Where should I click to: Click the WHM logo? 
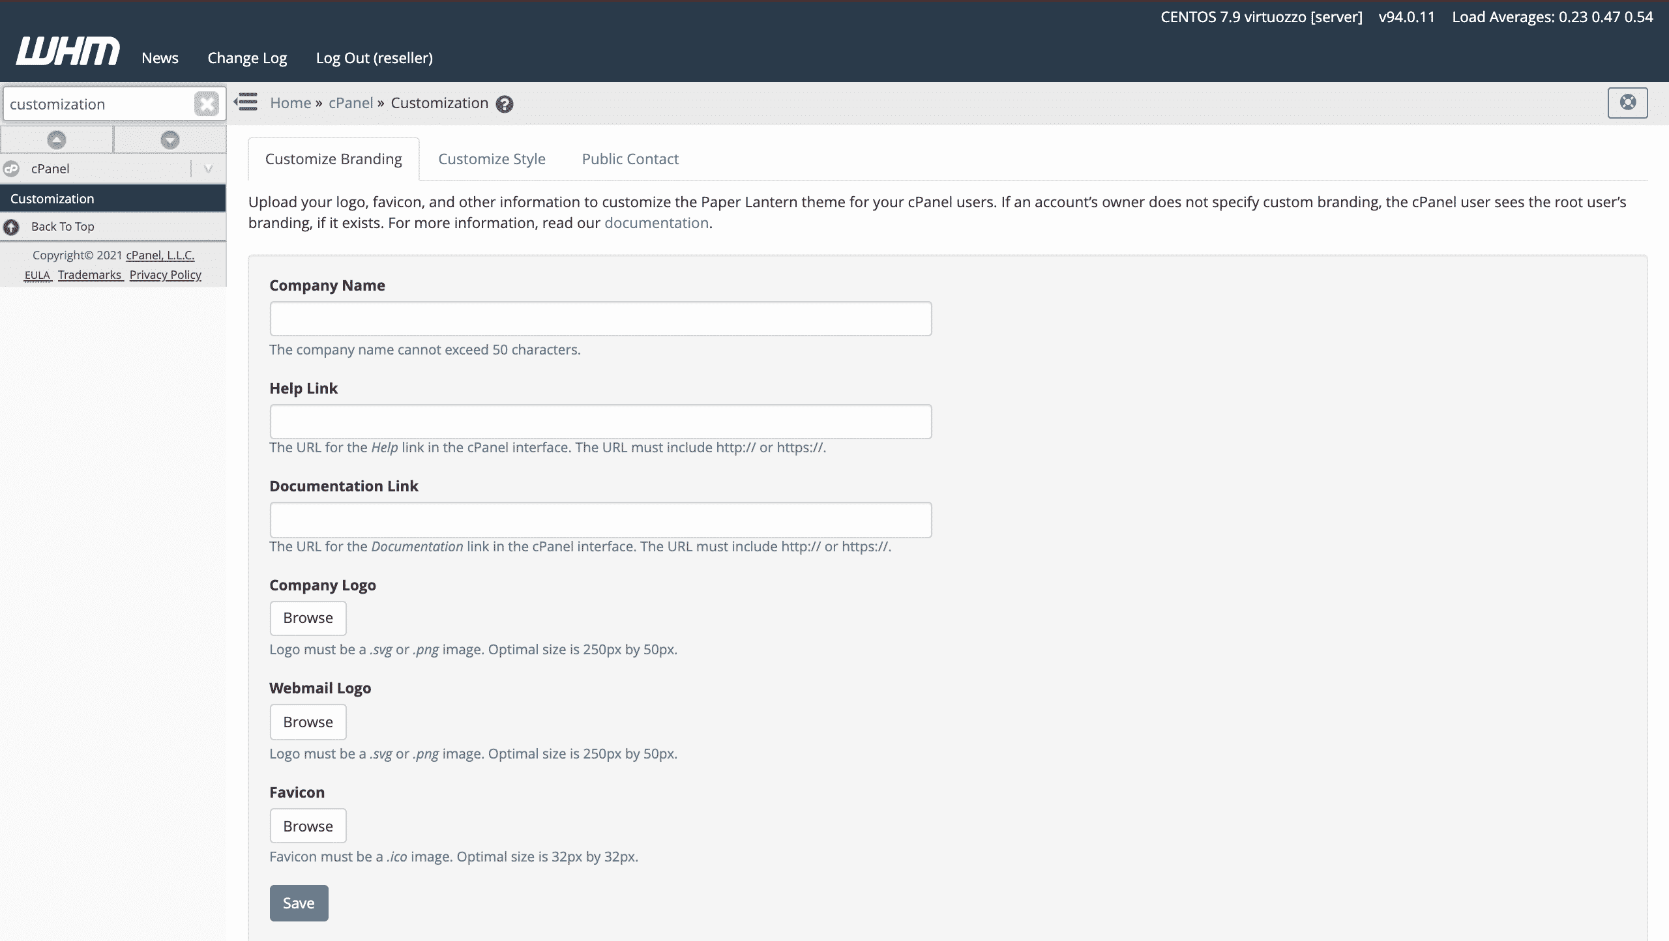pos(68,51)
